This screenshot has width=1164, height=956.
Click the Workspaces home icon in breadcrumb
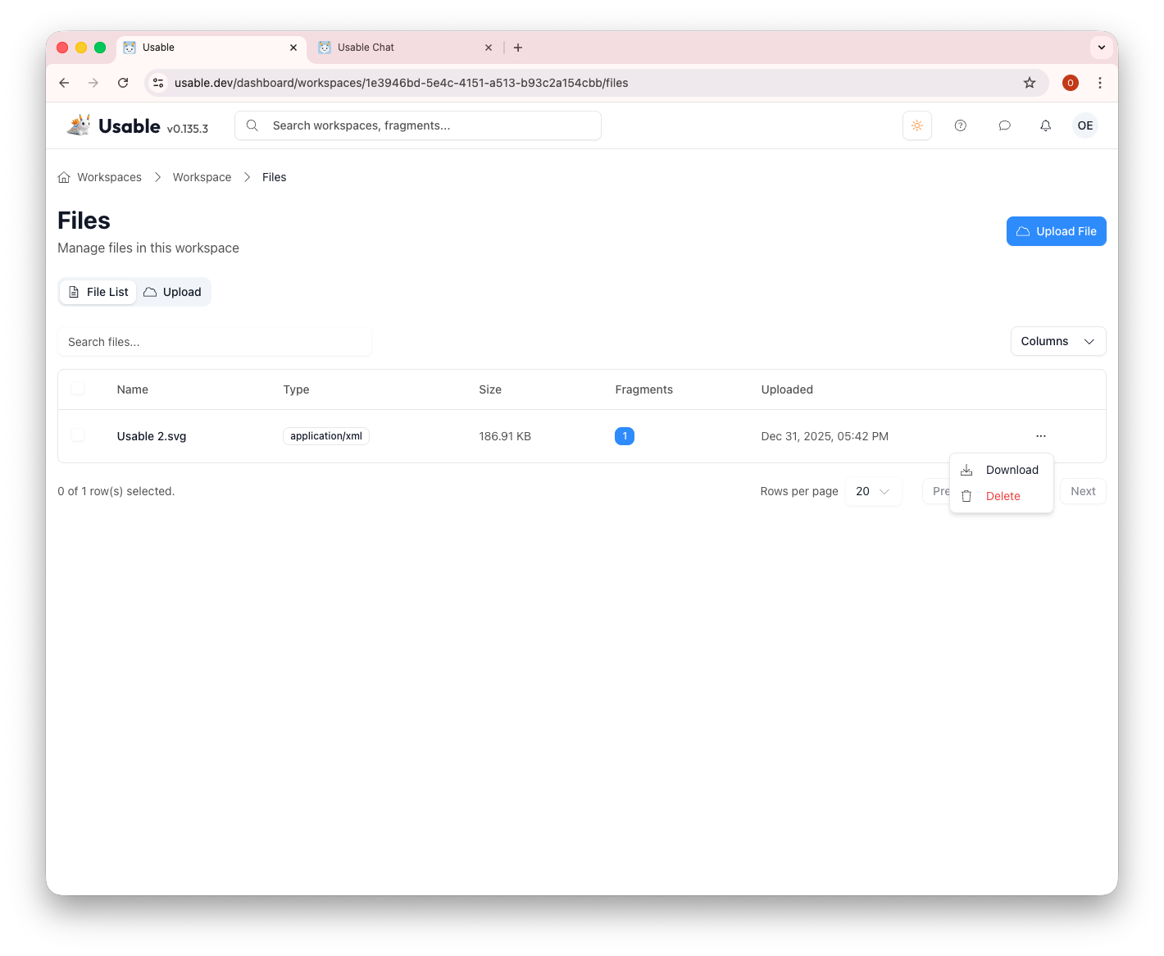(64, 176)
